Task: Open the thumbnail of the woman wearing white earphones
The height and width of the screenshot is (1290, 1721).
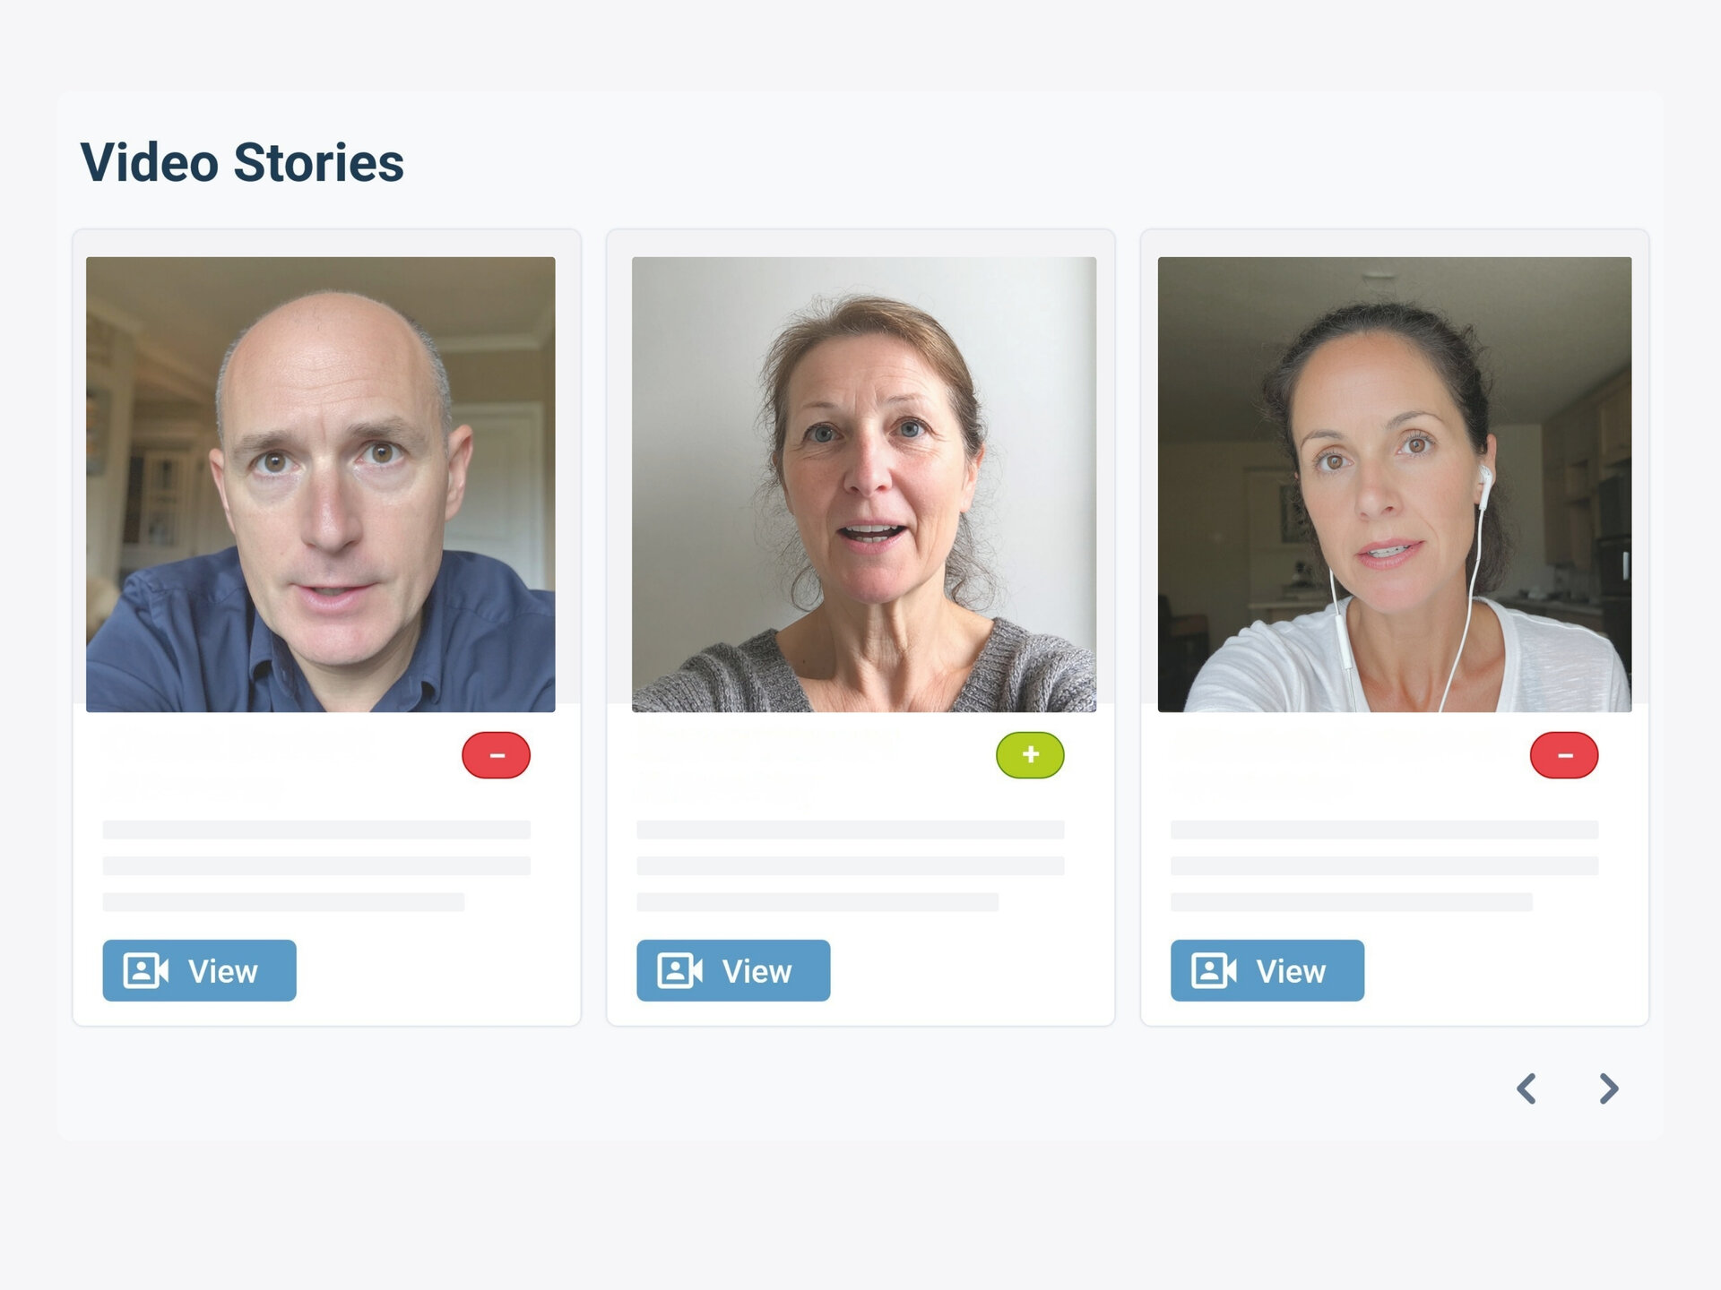Action: (x=1394, y=484)
